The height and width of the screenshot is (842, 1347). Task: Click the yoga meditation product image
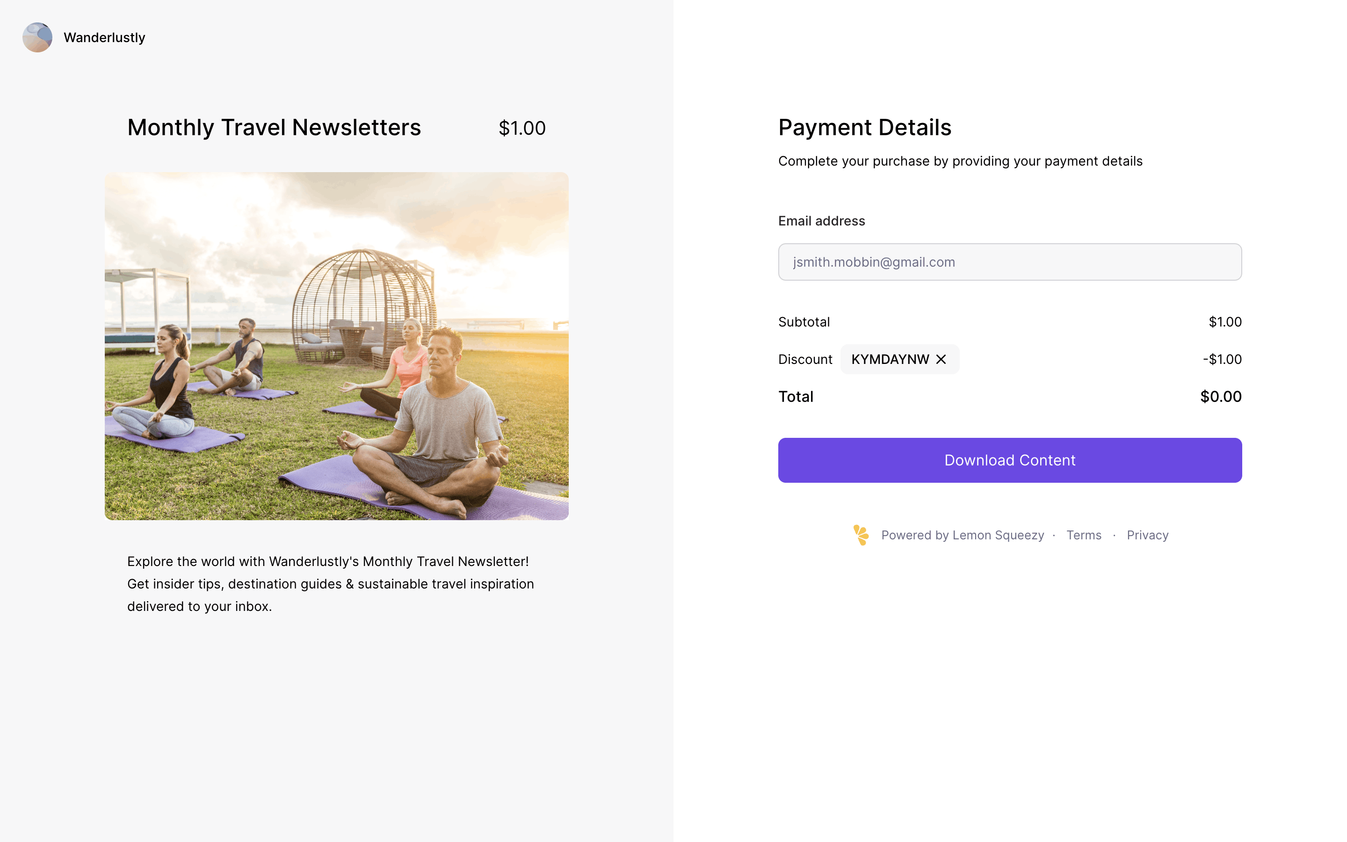(336, 346)
